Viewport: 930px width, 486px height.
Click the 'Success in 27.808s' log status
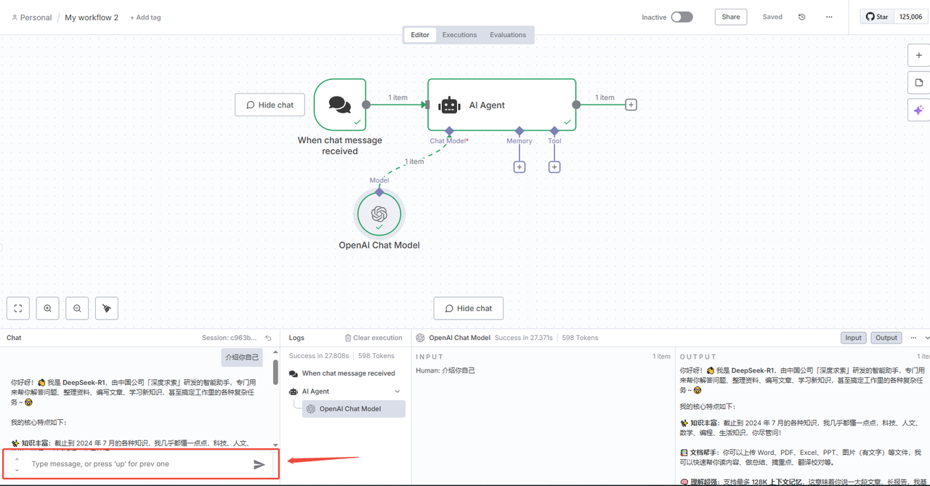coord(319,356)
